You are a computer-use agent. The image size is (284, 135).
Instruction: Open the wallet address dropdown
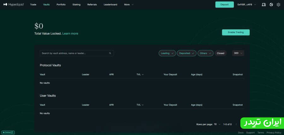pyautogui.click(x=247, y=5)
